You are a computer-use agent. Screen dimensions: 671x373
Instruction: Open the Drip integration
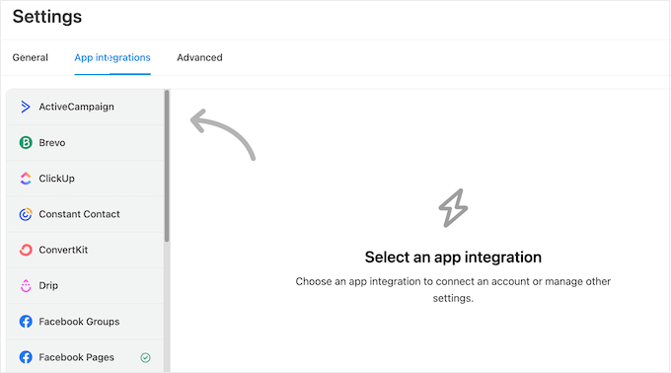coord(85,285)
